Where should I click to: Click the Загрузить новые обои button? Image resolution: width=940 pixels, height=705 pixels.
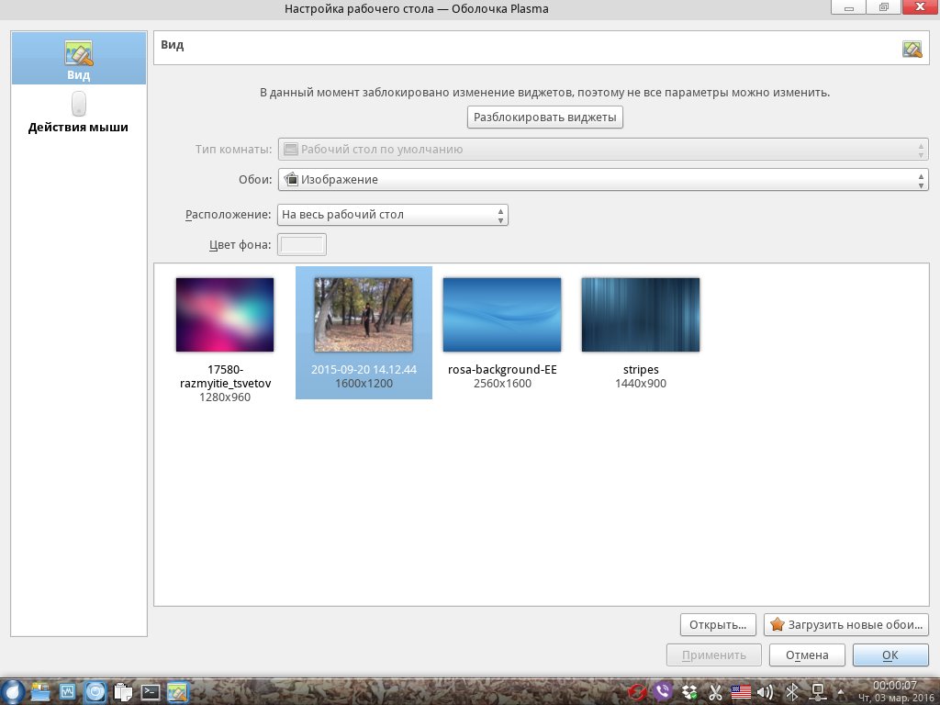[845, 625]
